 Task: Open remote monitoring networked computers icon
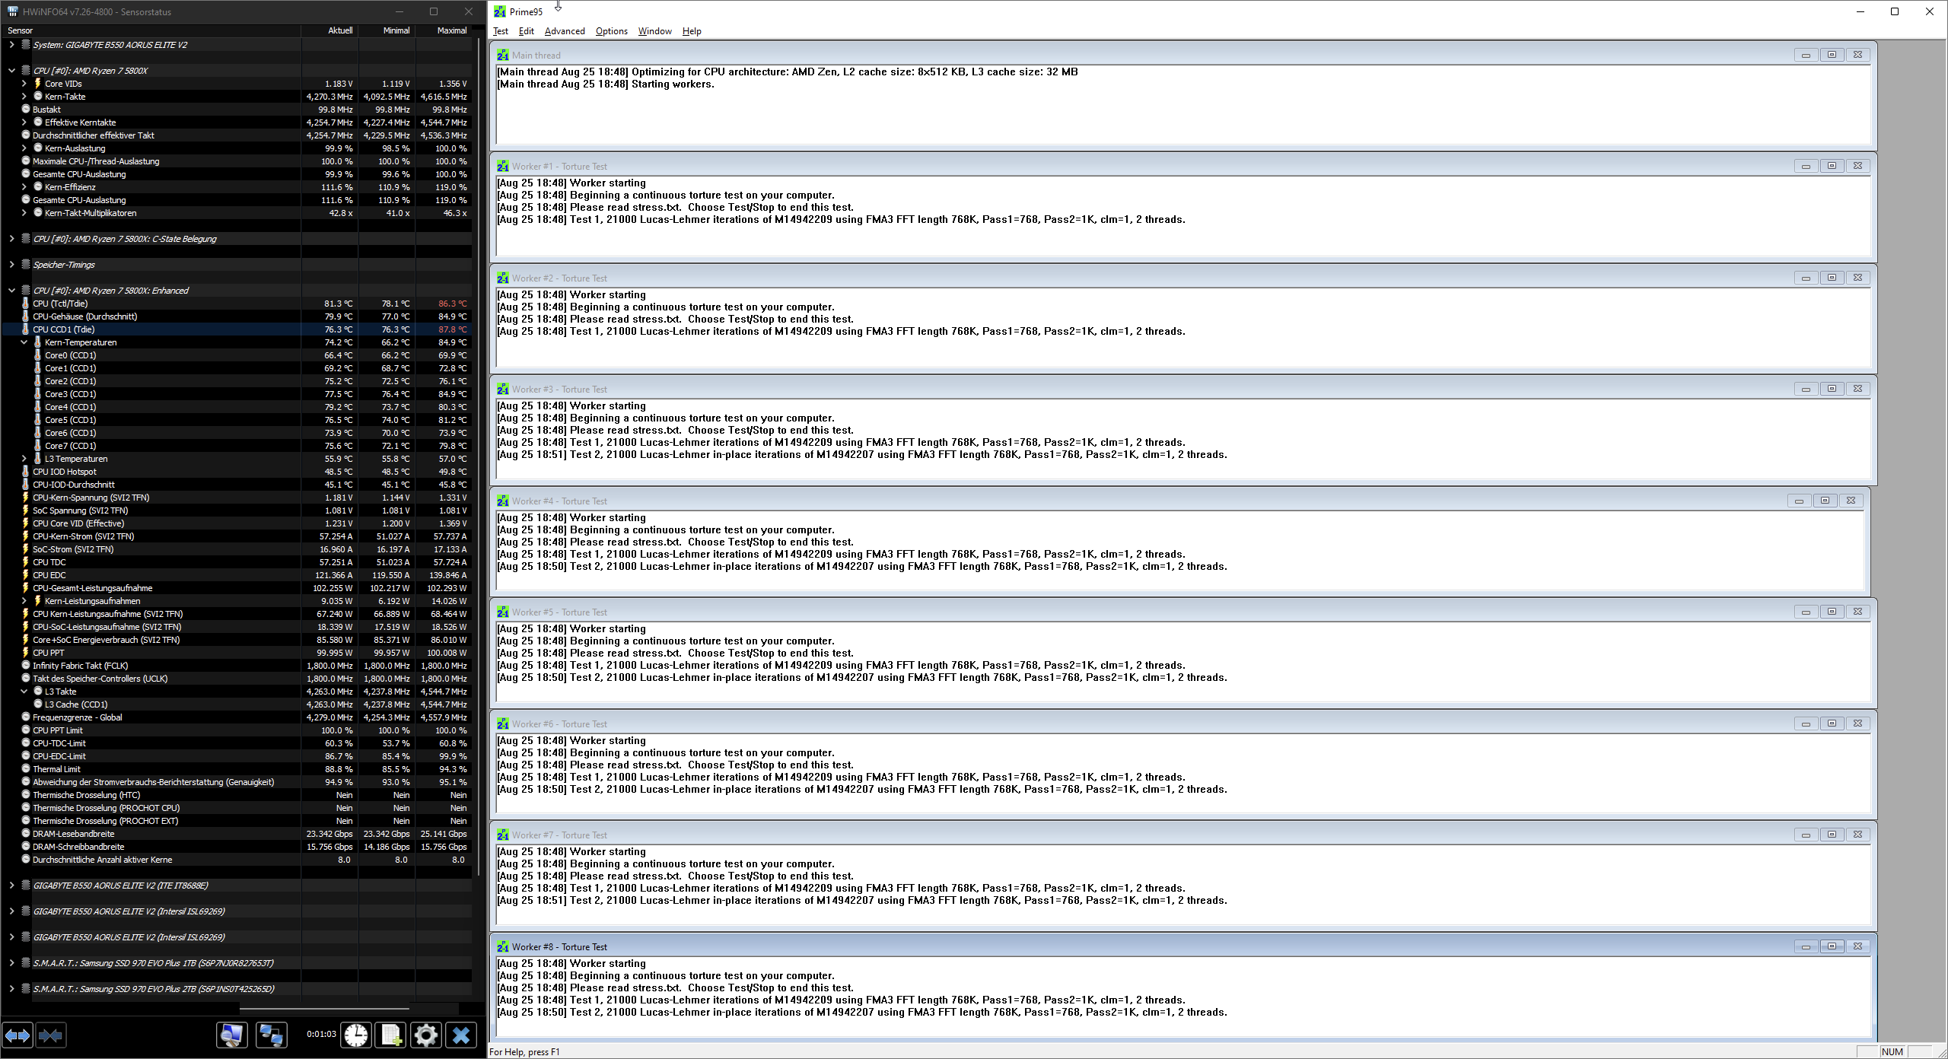tap(271, 1035)
